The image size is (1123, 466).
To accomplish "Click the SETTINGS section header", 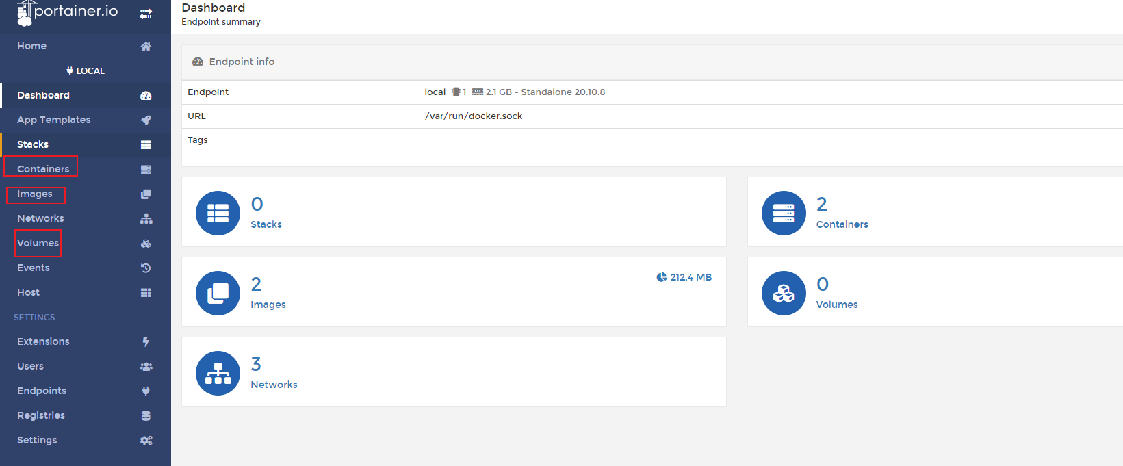I will tap(34, 317).
